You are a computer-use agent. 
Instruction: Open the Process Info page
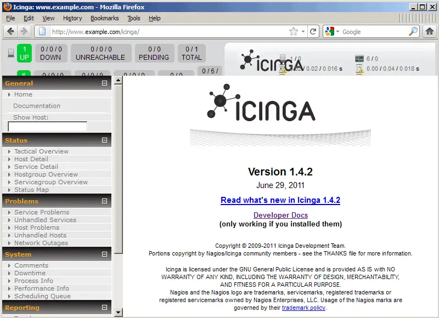33,281
